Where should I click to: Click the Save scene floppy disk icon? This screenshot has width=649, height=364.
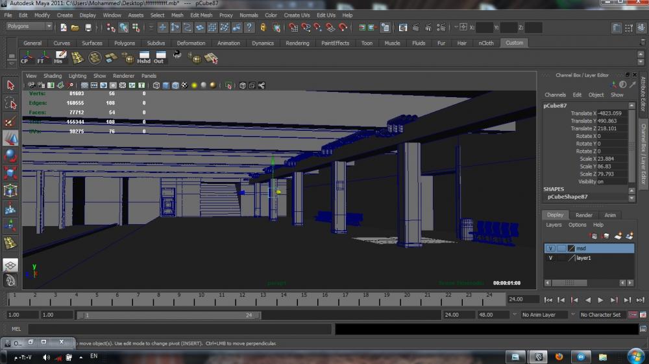(88, 28)
